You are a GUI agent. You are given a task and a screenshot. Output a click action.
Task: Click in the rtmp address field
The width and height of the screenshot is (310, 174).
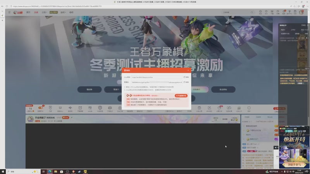157,77
